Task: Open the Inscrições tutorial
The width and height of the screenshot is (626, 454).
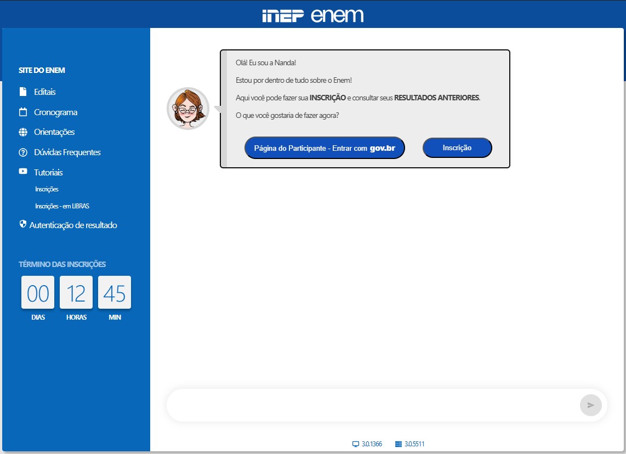Action: tap(47, 189)
